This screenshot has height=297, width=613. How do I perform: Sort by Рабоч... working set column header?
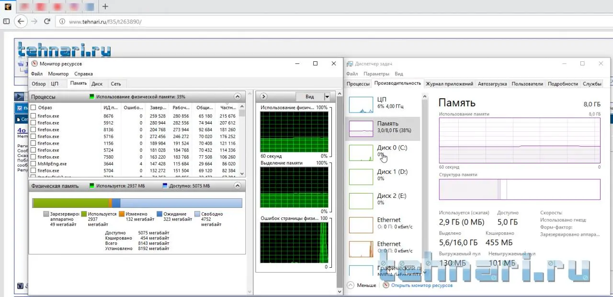point(181,108)
